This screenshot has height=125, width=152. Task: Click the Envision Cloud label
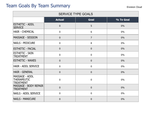click(134, 7)
